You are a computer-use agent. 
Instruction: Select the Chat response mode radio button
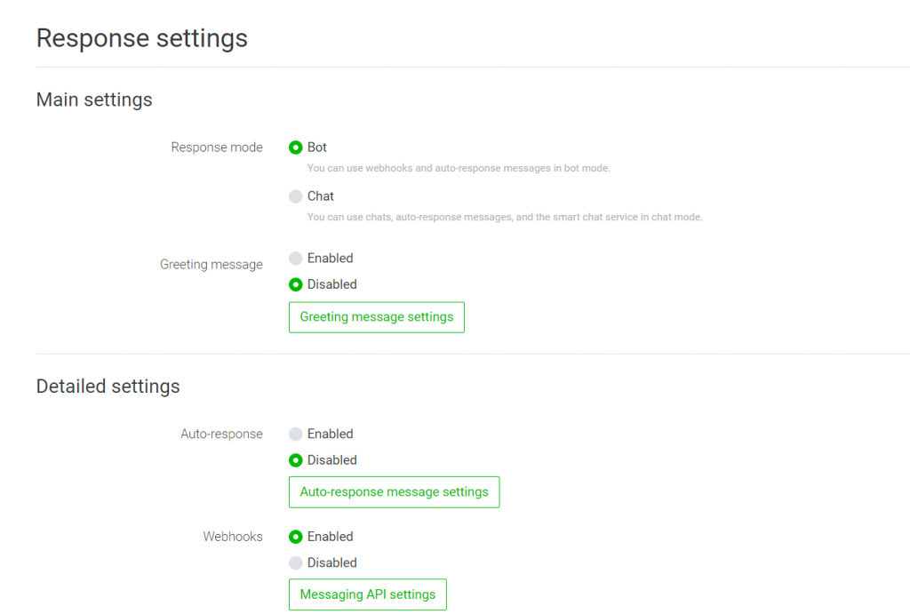coord(296,196)
